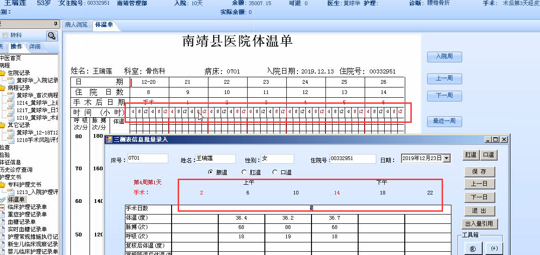Switch to the 体温单 tab
The height and width of the screenshot is (255, 540).
click(x=104, y=25)
